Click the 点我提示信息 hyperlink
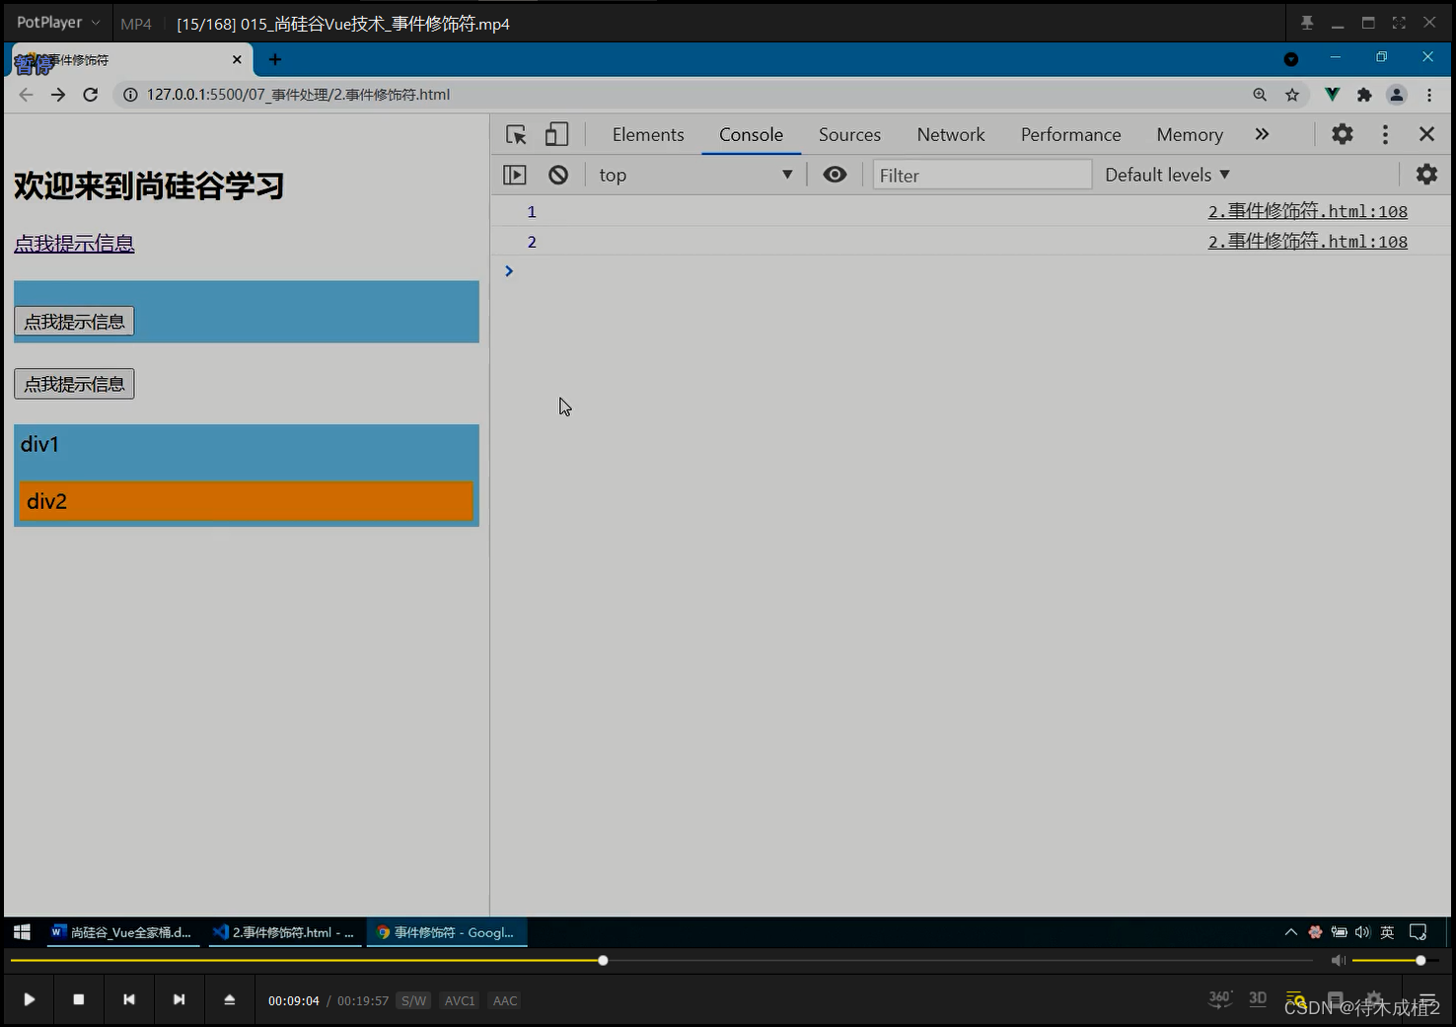 [x=74, y=244]
